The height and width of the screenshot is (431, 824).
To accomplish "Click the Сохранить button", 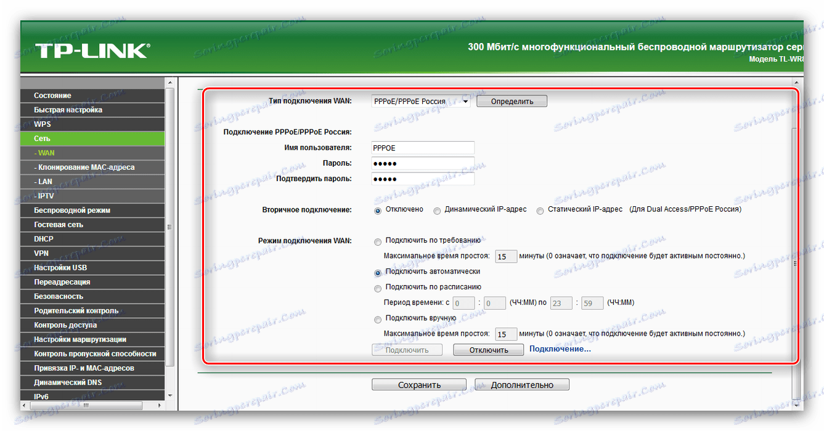I will (x=419, y=385).
